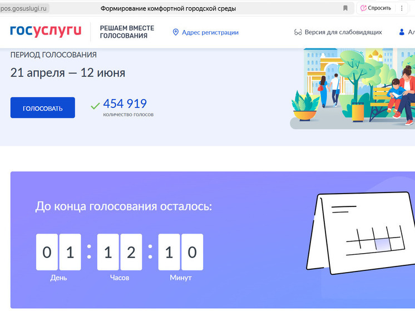This screenshot has width=415, height=311.
Task: Click the Минут countdown label
Action: (181, 278)
